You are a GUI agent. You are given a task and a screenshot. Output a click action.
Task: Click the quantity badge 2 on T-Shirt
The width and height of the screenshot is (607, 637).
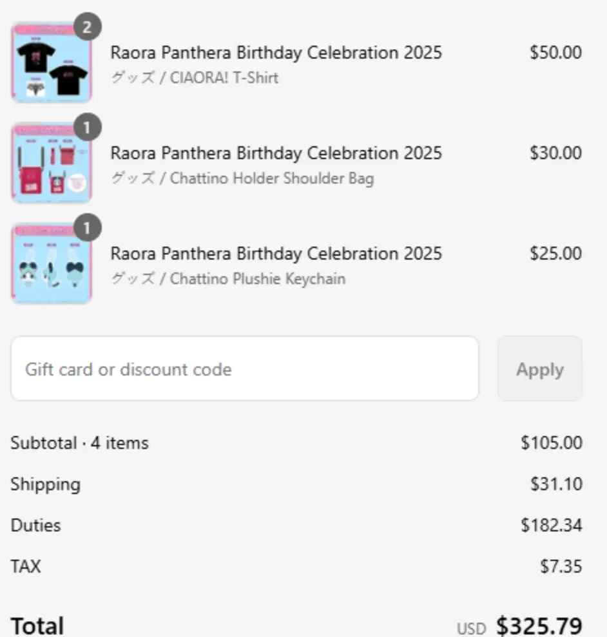tap(88, 27)
